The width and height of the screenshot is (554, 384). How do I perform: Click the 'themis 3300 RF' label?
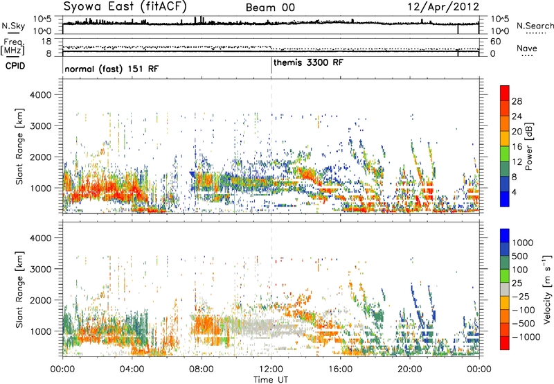coord(308,62)
